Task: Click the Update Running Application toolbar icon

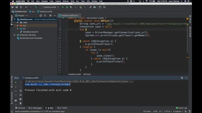Action: pyautogui.click(x=81, y=7)
